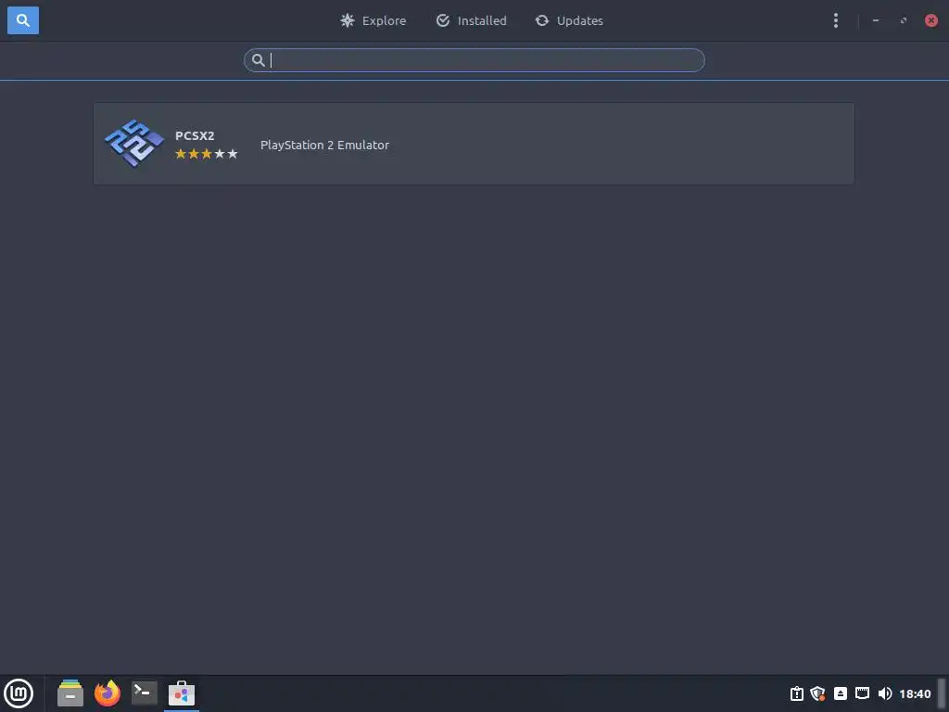The image size is (949, 712).
Task: Open the PCSX2 application icon
Action: pyautogui.click(x=134, y=144)
